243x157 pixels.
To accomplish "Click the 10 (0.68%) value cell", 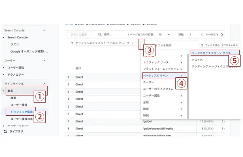I will [x=207, y=121].
